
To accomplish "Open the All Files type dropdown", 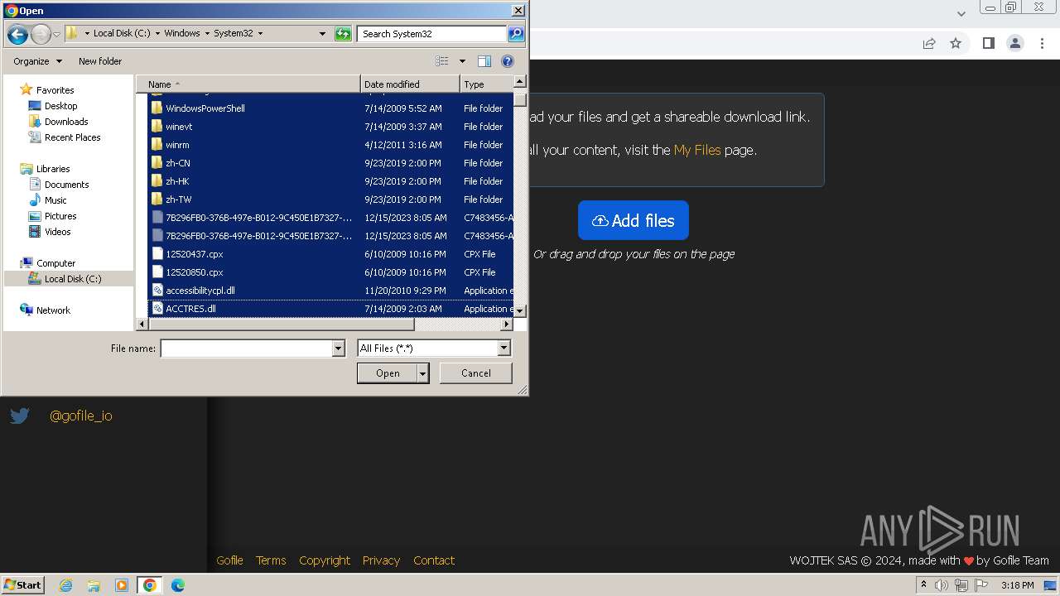I will point(503,348).
